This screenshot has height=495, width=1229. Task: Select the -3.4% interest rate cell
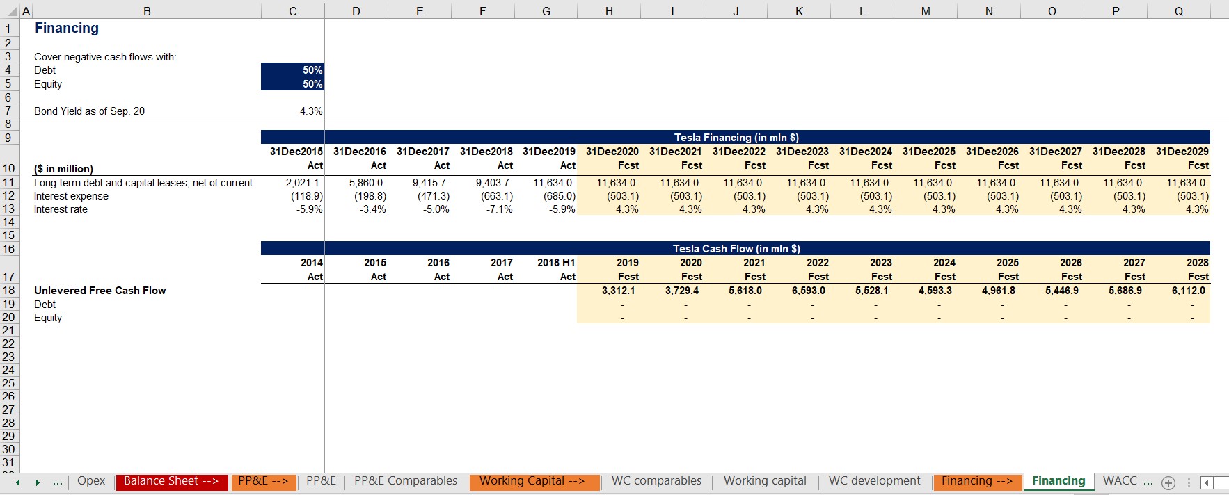point(356,209)
